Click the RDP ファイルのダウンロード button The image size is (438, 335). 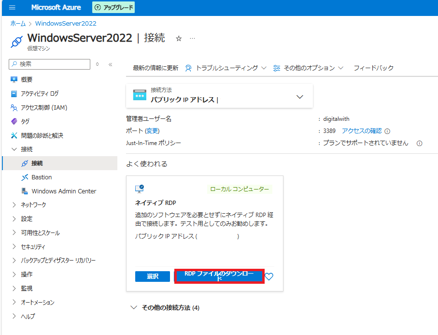pyautogui.click(x=219, y=277)
